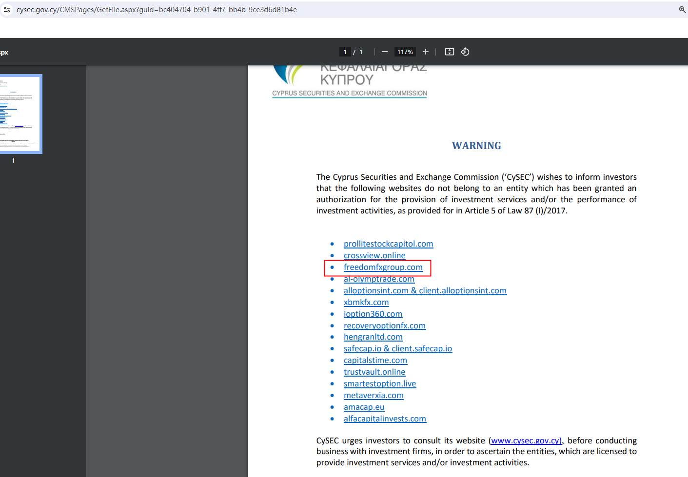688x477 pixels.
Task: Click the zoom out minus icon
Action: point(385,52)
